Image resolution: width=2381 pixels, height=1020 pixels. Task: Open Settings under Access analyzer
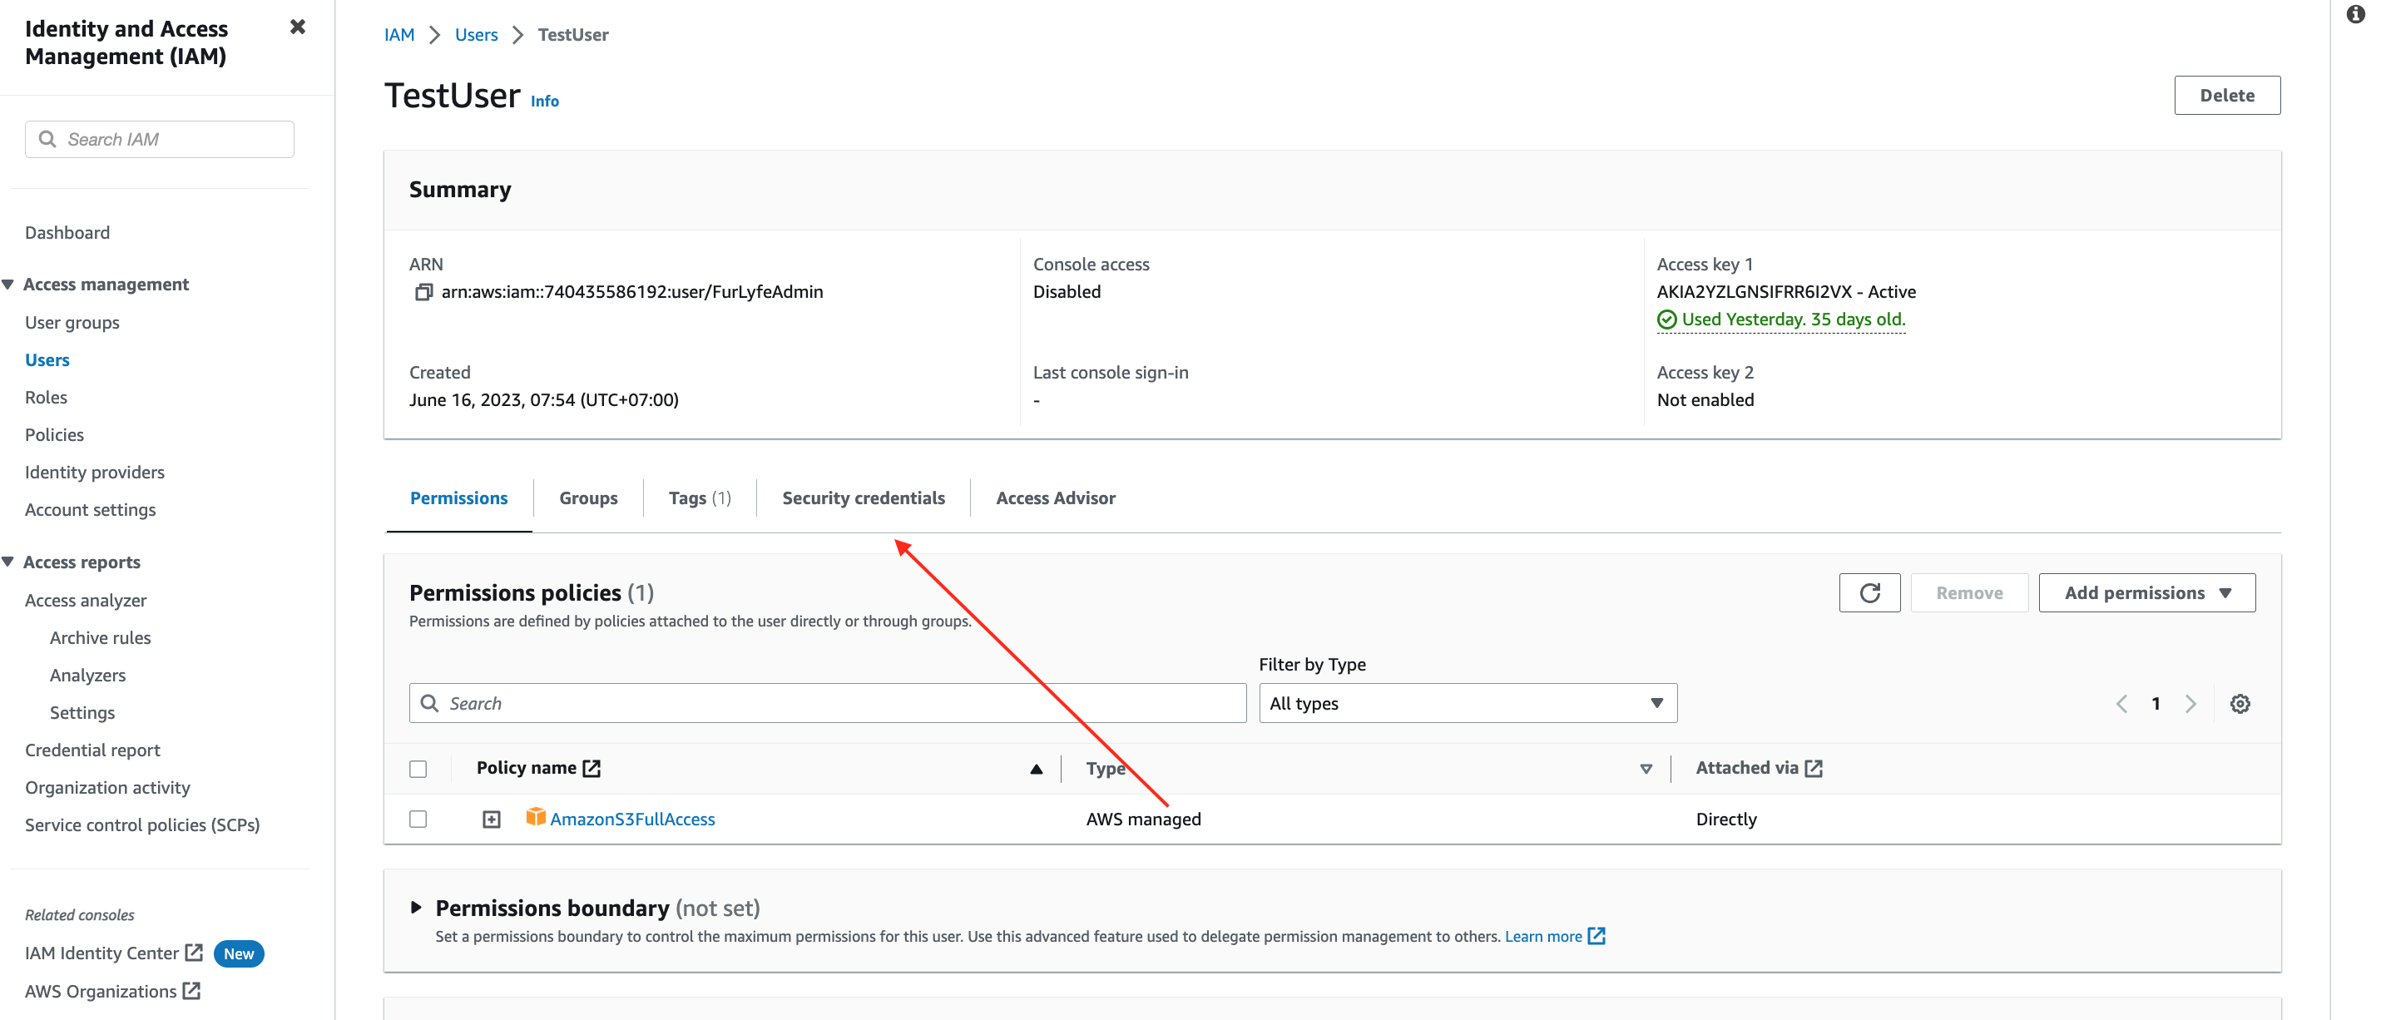[82, 713]
